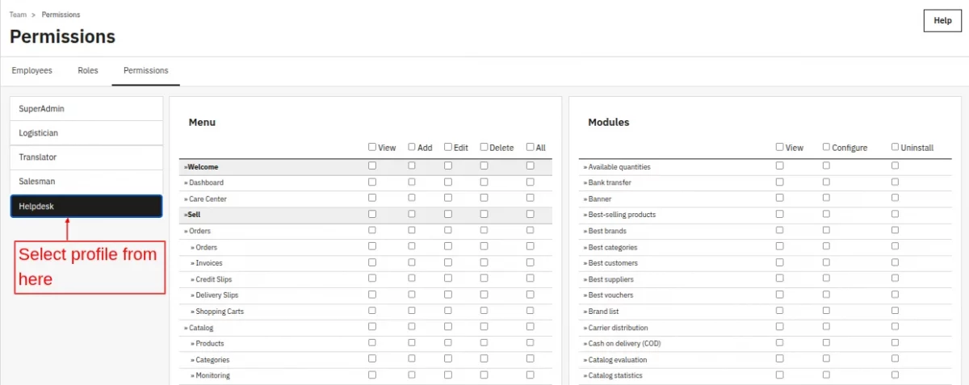Check the Menu header Delete checkbox
Screen dimensions: 969x385
coord(484,147)
